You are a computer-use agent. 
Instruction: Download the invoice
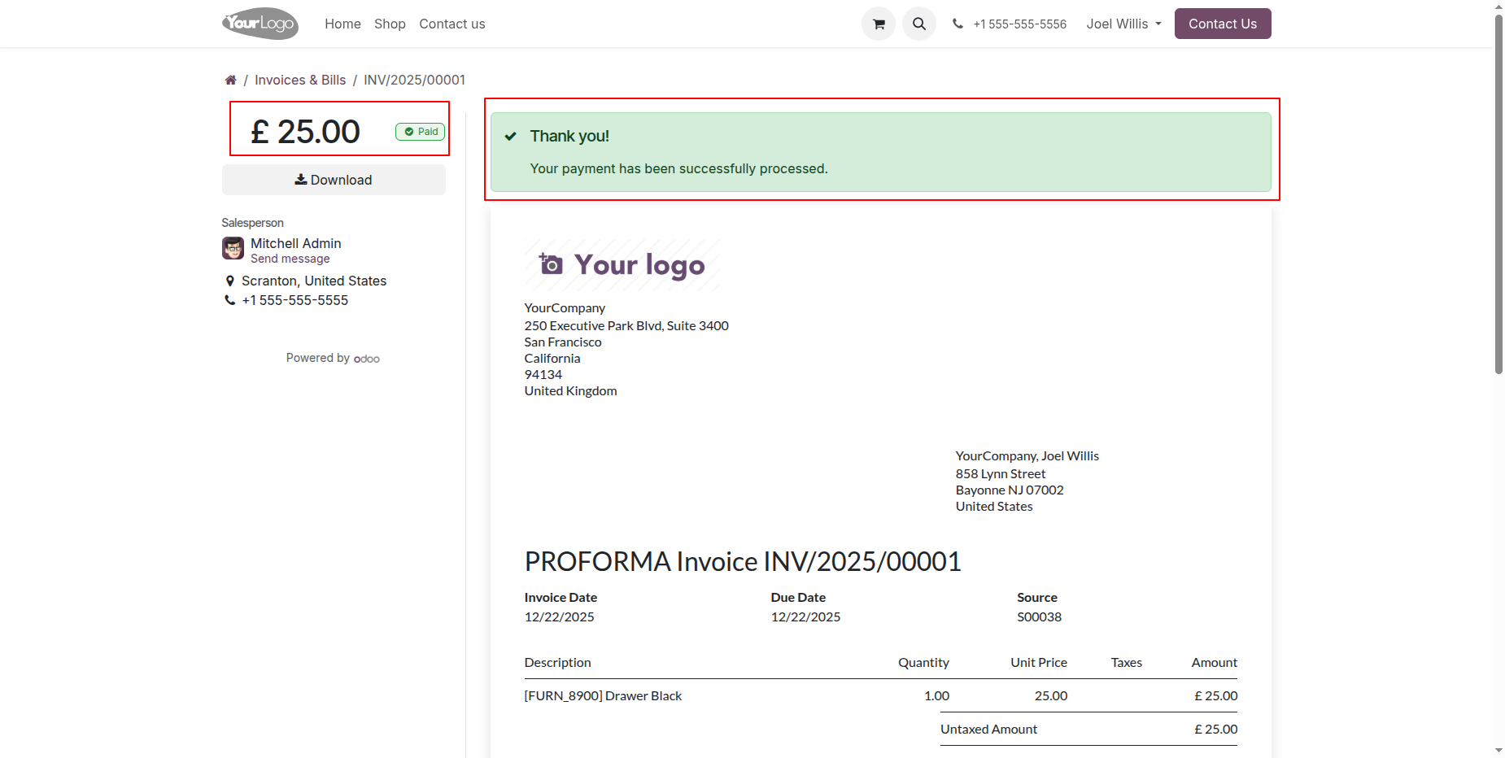tap(334, 180)
